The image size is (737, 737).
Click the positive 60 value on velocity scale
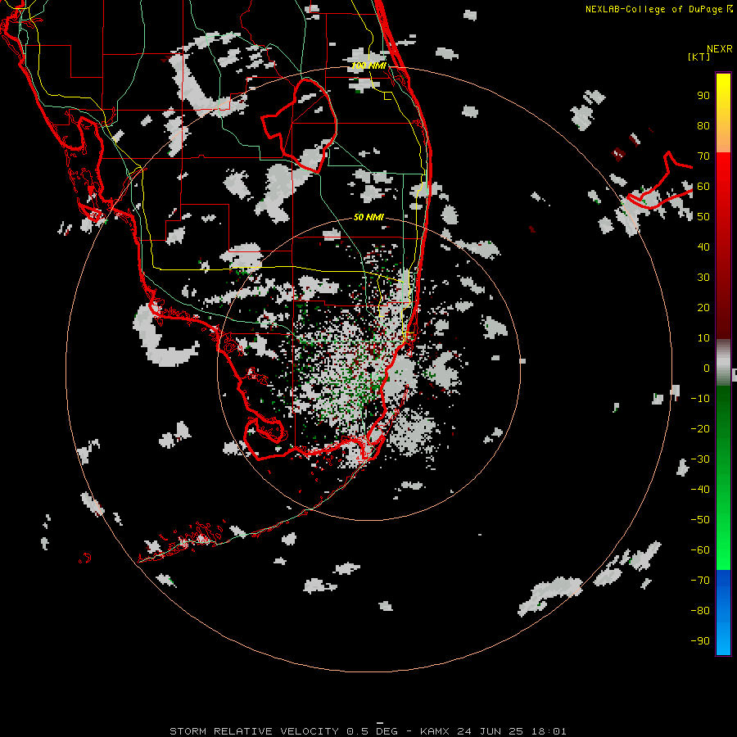point(703,187)
